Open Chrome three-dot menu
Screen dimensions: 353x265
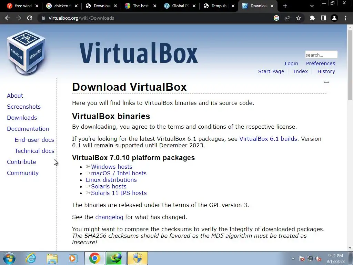click(345, 18)
